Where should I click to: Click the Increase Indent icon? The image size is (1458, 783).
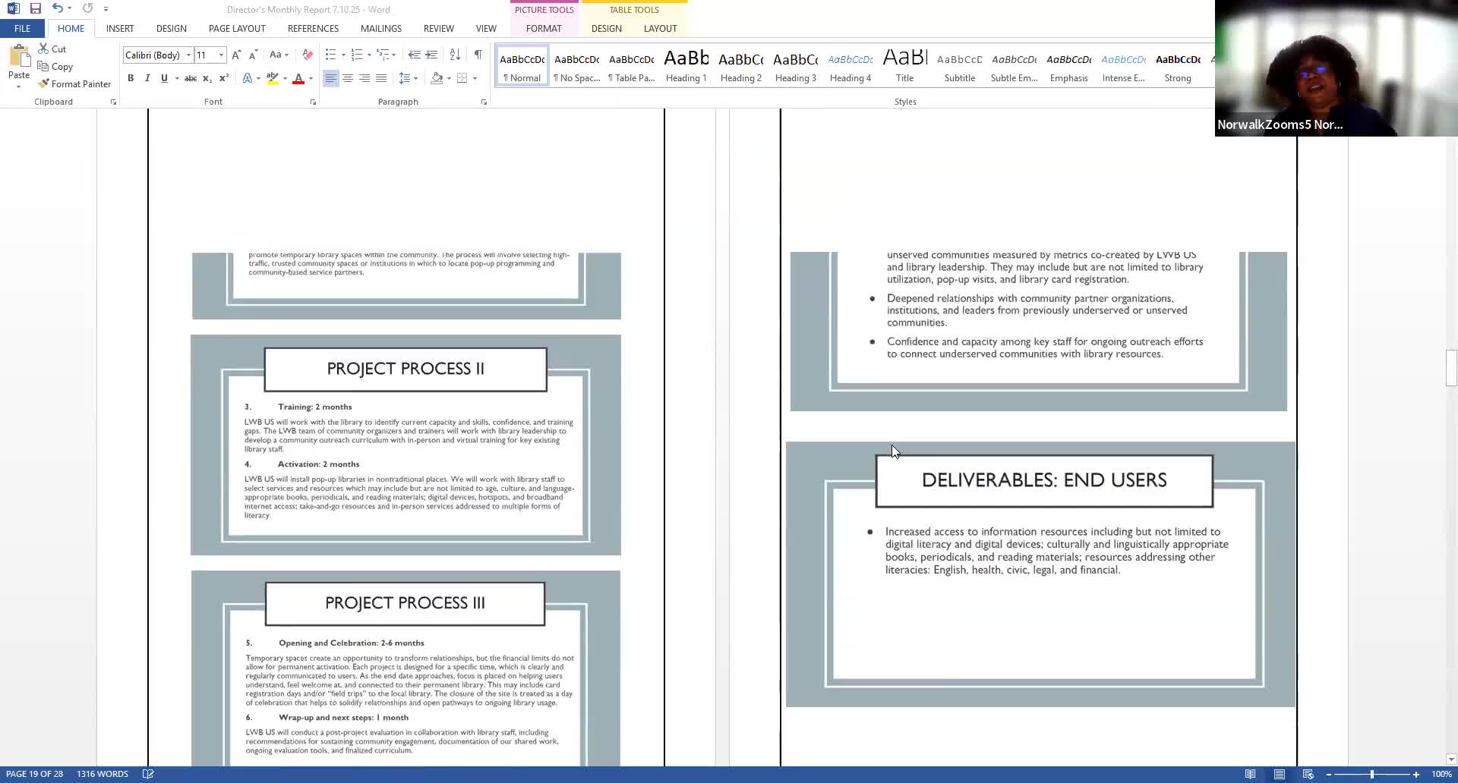(431, 55)
